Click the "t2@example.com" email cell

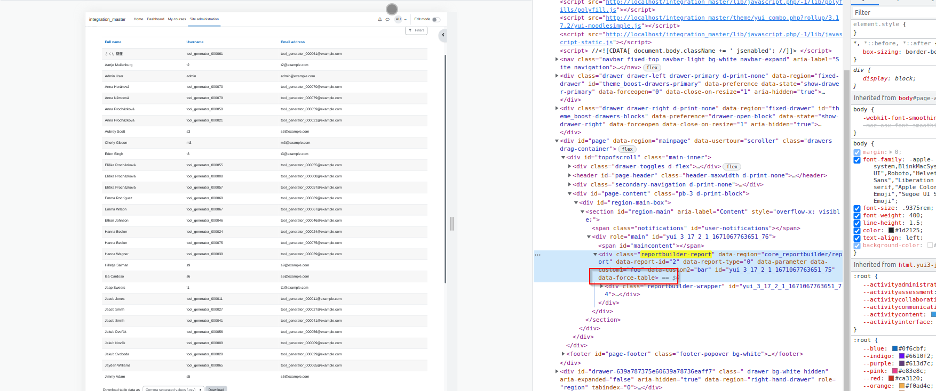pos(295,65)
